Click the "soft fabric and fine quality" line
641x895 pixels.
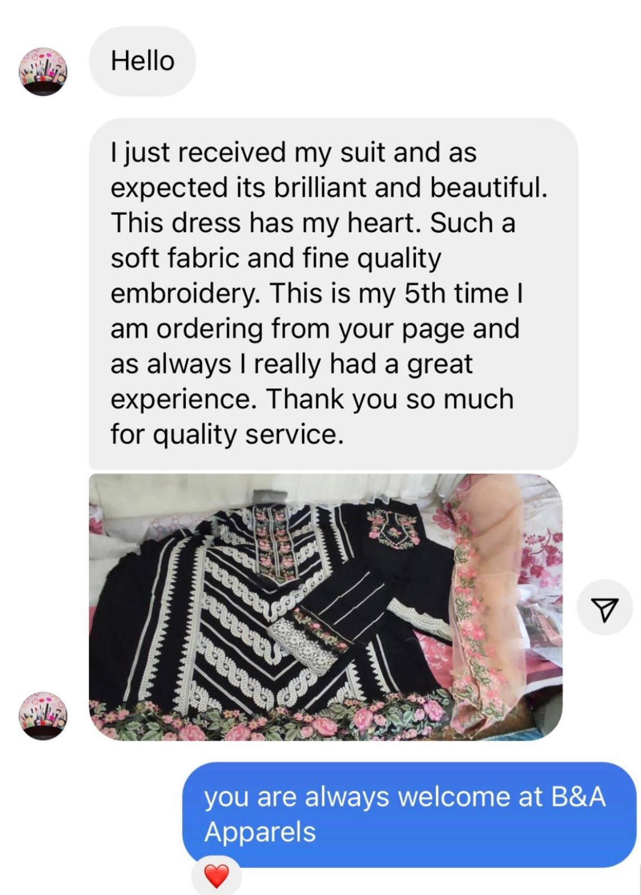coord(276,258)
